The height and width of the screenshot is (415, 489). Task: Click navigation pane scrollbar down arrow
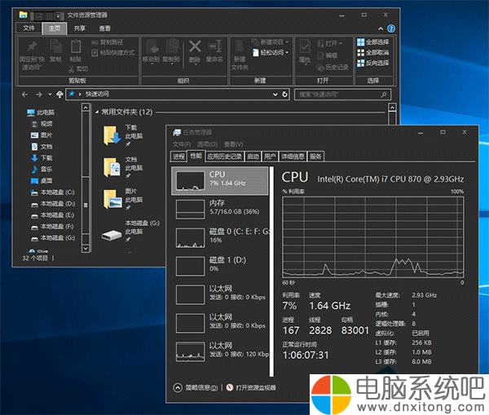86,249
